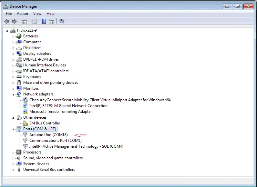Image resolution: width=257 pixels, height=187 pixels.
Task: Select Microsoft Teredo Tunneling Adapter text
Action: pos(60,112)
